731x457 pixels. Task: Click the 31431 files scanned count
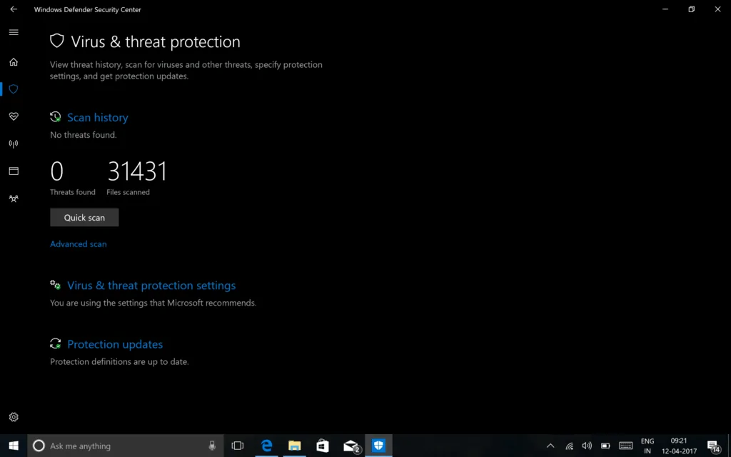(x=137, y=171)
